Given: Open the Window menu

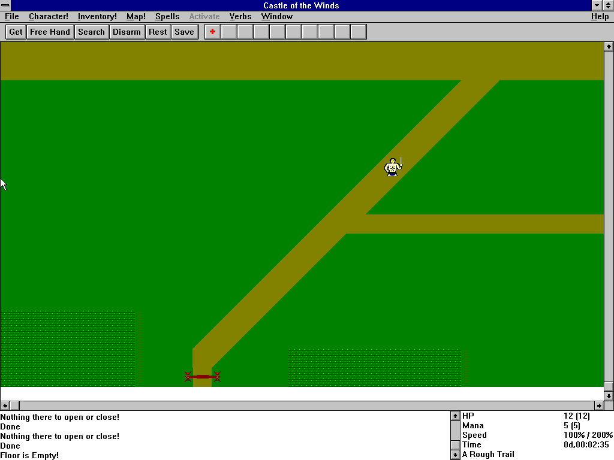Looking at the screenshot, I should (277, 16).
